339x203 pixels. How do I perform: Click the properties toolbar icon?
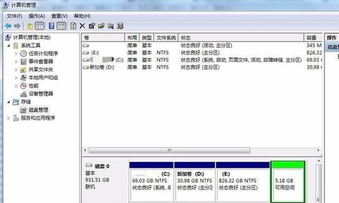[92, 26]
